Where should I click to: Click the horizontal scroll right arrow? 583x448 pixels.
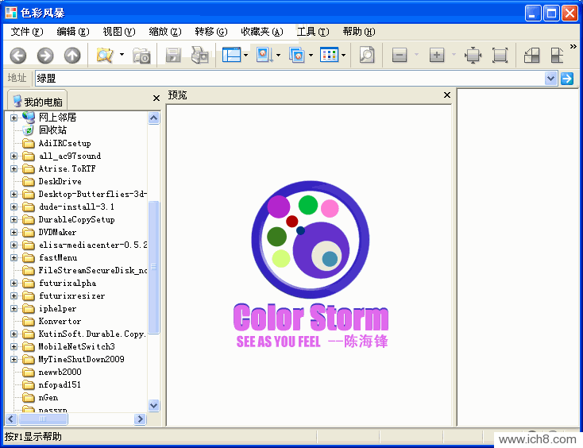(140, 419)
